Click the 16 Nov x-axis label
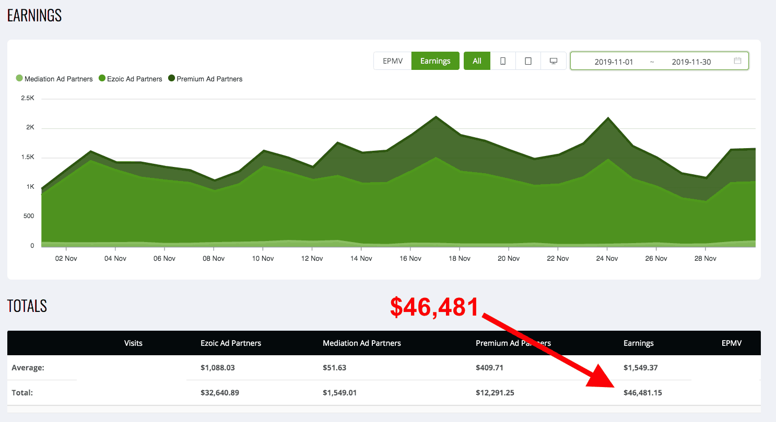Screen dimensions: 776x422 click(x=410, y=258)
